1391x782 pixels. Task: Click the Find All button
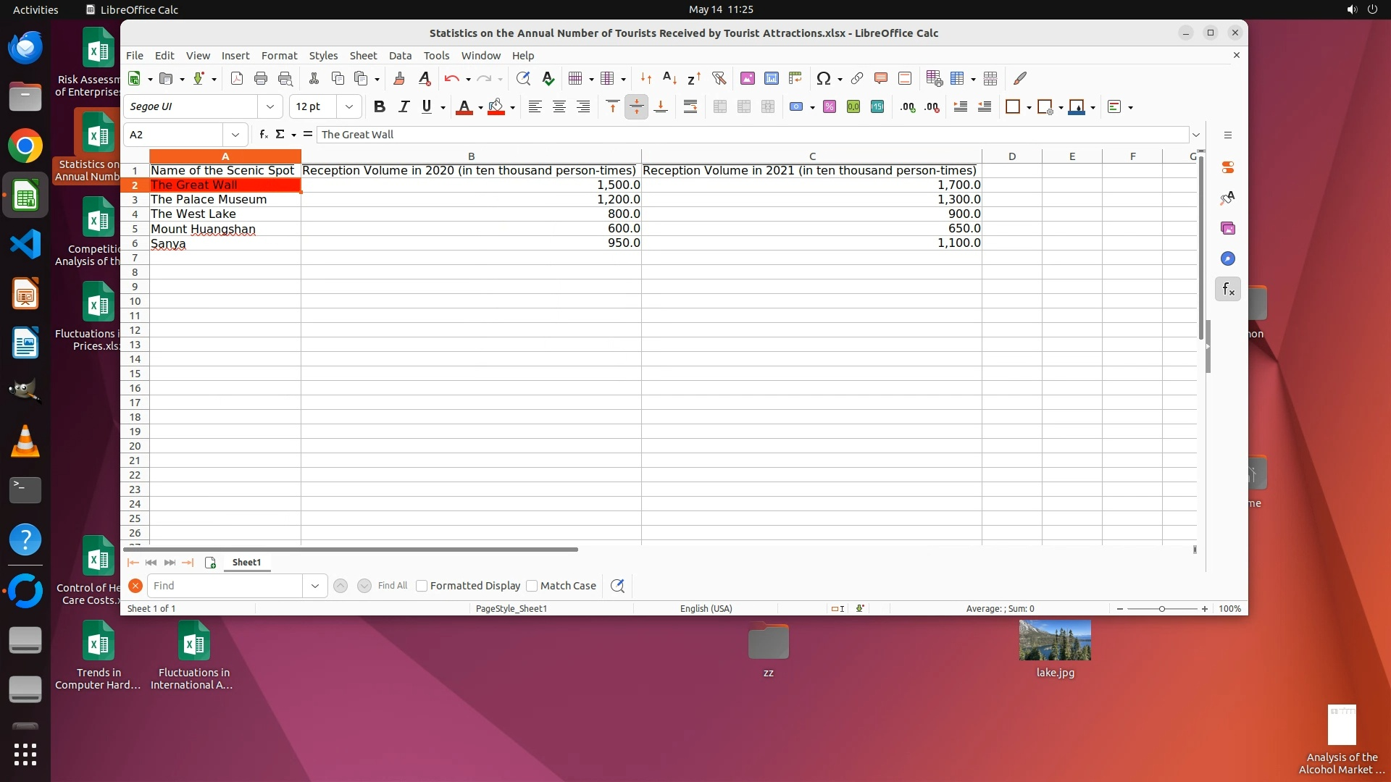click(x=392, y=586)
